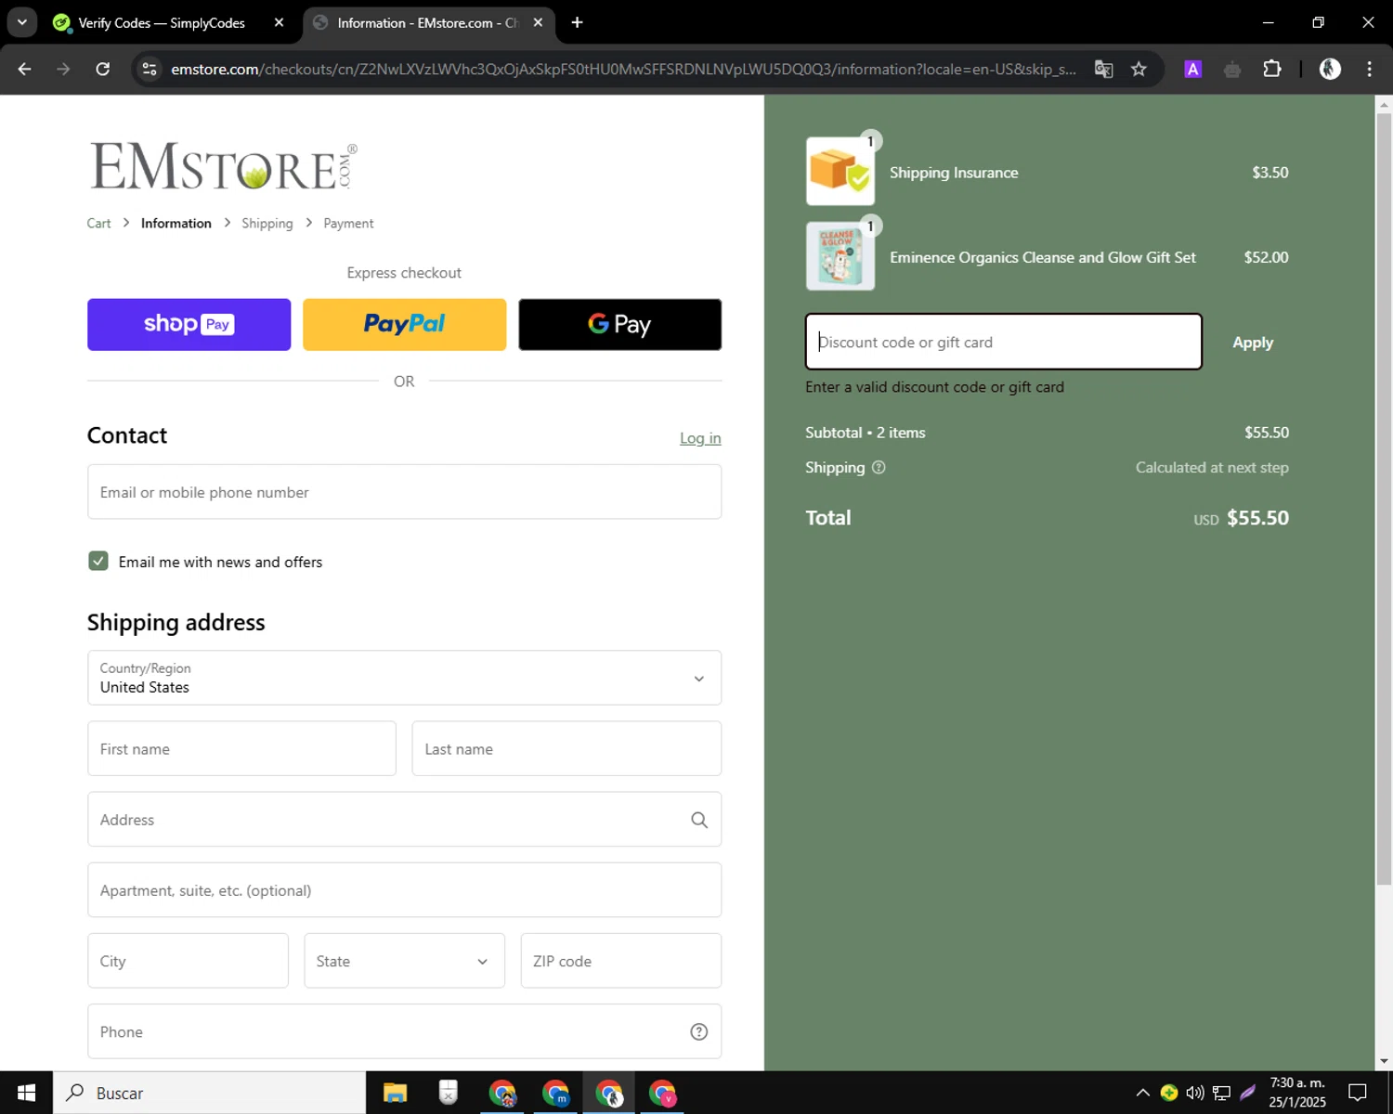Open site information icon in address bar
This screenshot has width=1393, height=1114.
(150, 69)
